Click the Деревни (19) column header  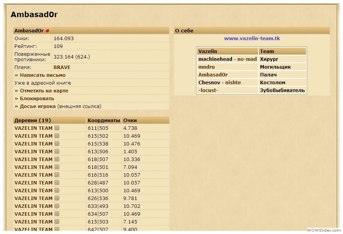[x=33, y=120]
